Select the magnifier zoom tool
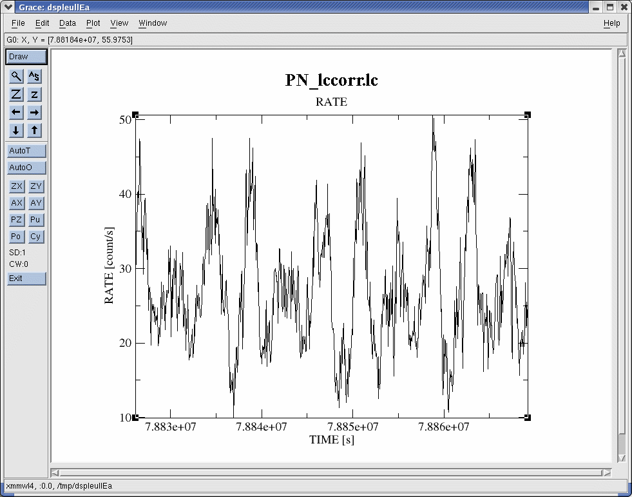 tap(16, 76)
